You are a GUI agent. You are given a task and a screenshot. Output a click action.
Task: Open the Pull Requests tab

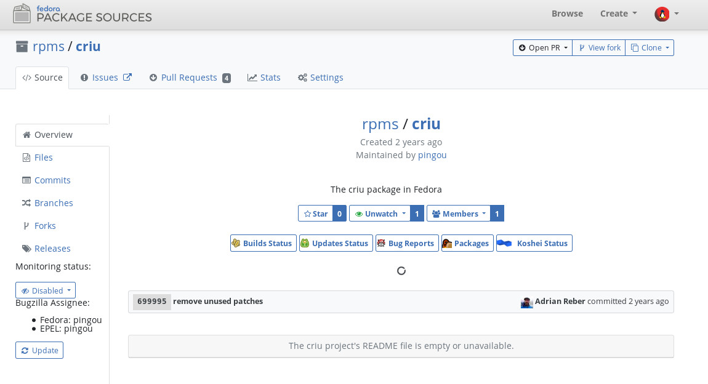coord(189,78)
